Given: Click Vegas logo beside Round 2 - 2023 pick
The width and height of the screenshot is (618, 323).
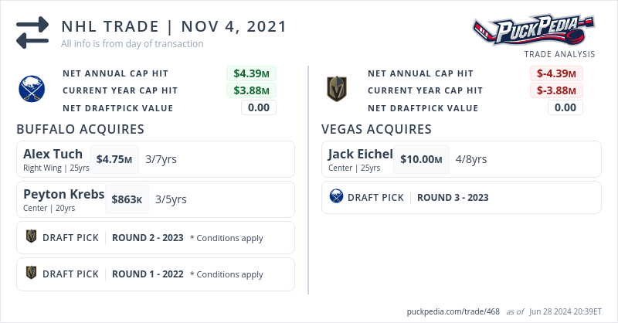Looking at the screenshot, I should [x=32, y=237].
